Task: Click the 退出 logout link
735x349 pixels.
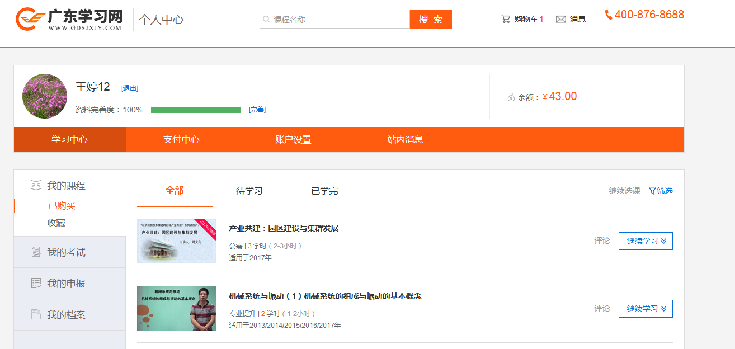Action: point(130,88)
